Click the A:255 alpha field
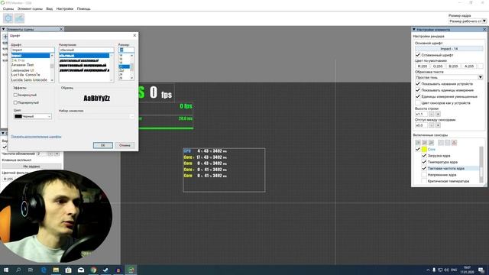This screenshot has width=489, height=275. pos(469,66)
